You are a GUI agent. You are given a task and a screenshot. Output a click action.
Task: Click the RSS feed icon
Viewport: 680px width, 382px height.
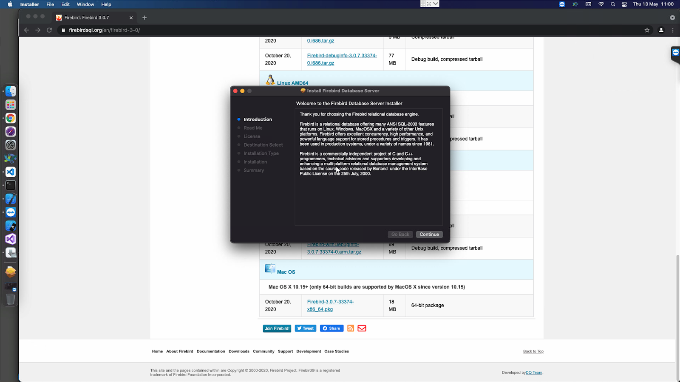pos(351,328)
